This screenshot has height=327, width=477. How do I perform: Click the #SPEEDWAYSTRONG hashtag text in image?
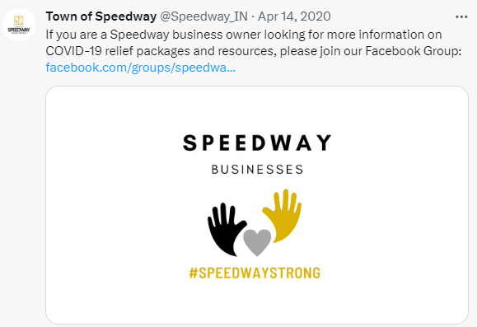pos(255,273)
